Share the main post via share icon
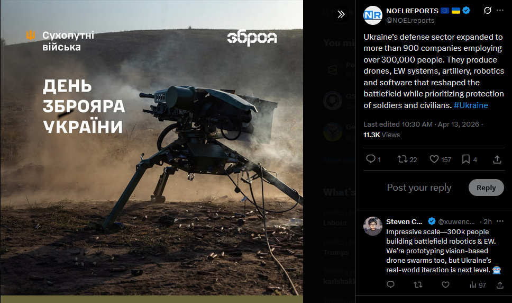The image size is (512, 303). pyautogui.click(x=497, y=159)
